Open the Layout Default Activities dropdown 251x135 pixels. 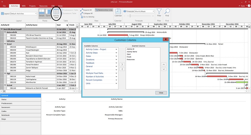point(36,13)
